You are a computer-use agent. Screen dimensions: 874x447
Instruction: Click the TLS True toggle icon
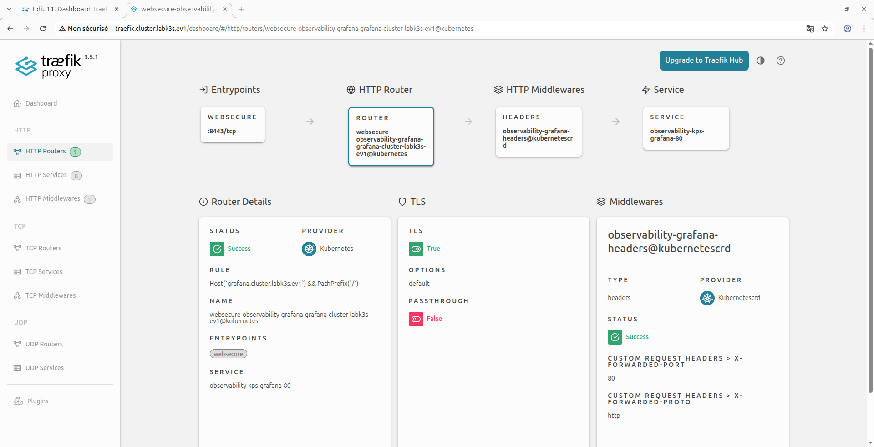(x=416, y=249)
